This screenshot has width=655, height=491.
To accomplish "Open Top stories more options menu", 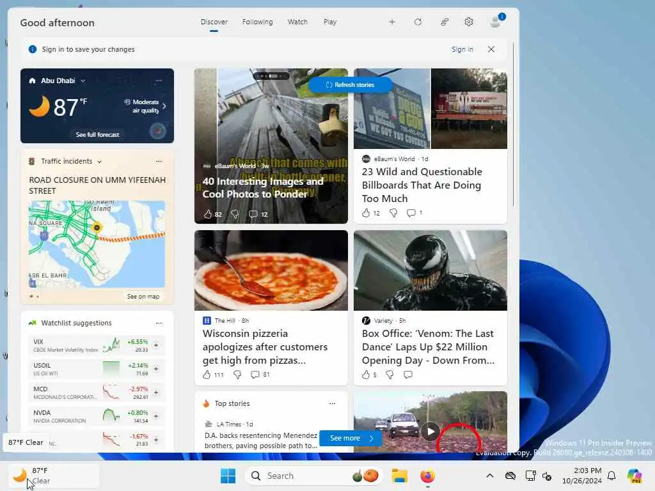I will coord(332,403).
